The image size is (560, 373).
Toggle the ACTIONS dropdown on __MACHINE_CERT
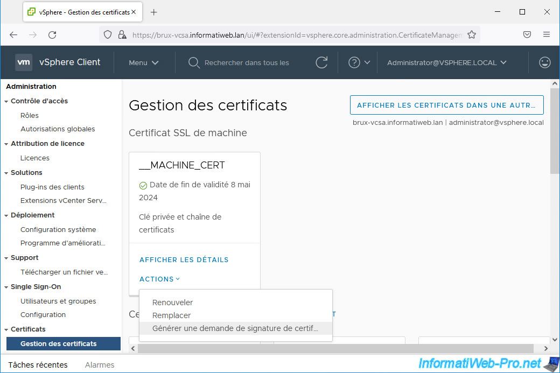(x=159, y=279)
